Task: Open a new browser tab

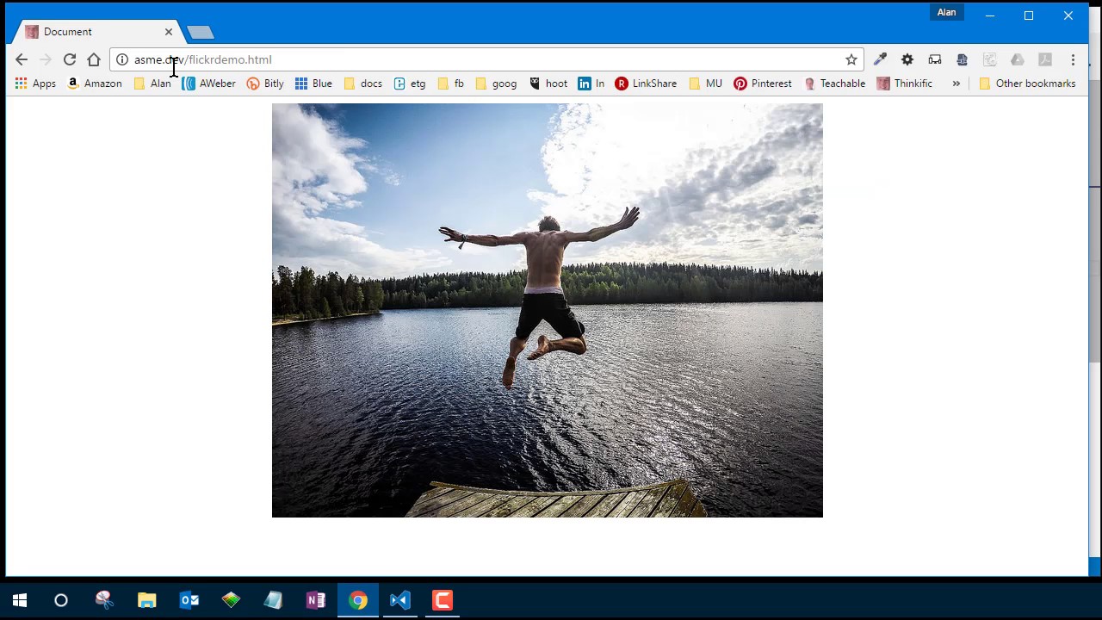Action: [200, 32]
